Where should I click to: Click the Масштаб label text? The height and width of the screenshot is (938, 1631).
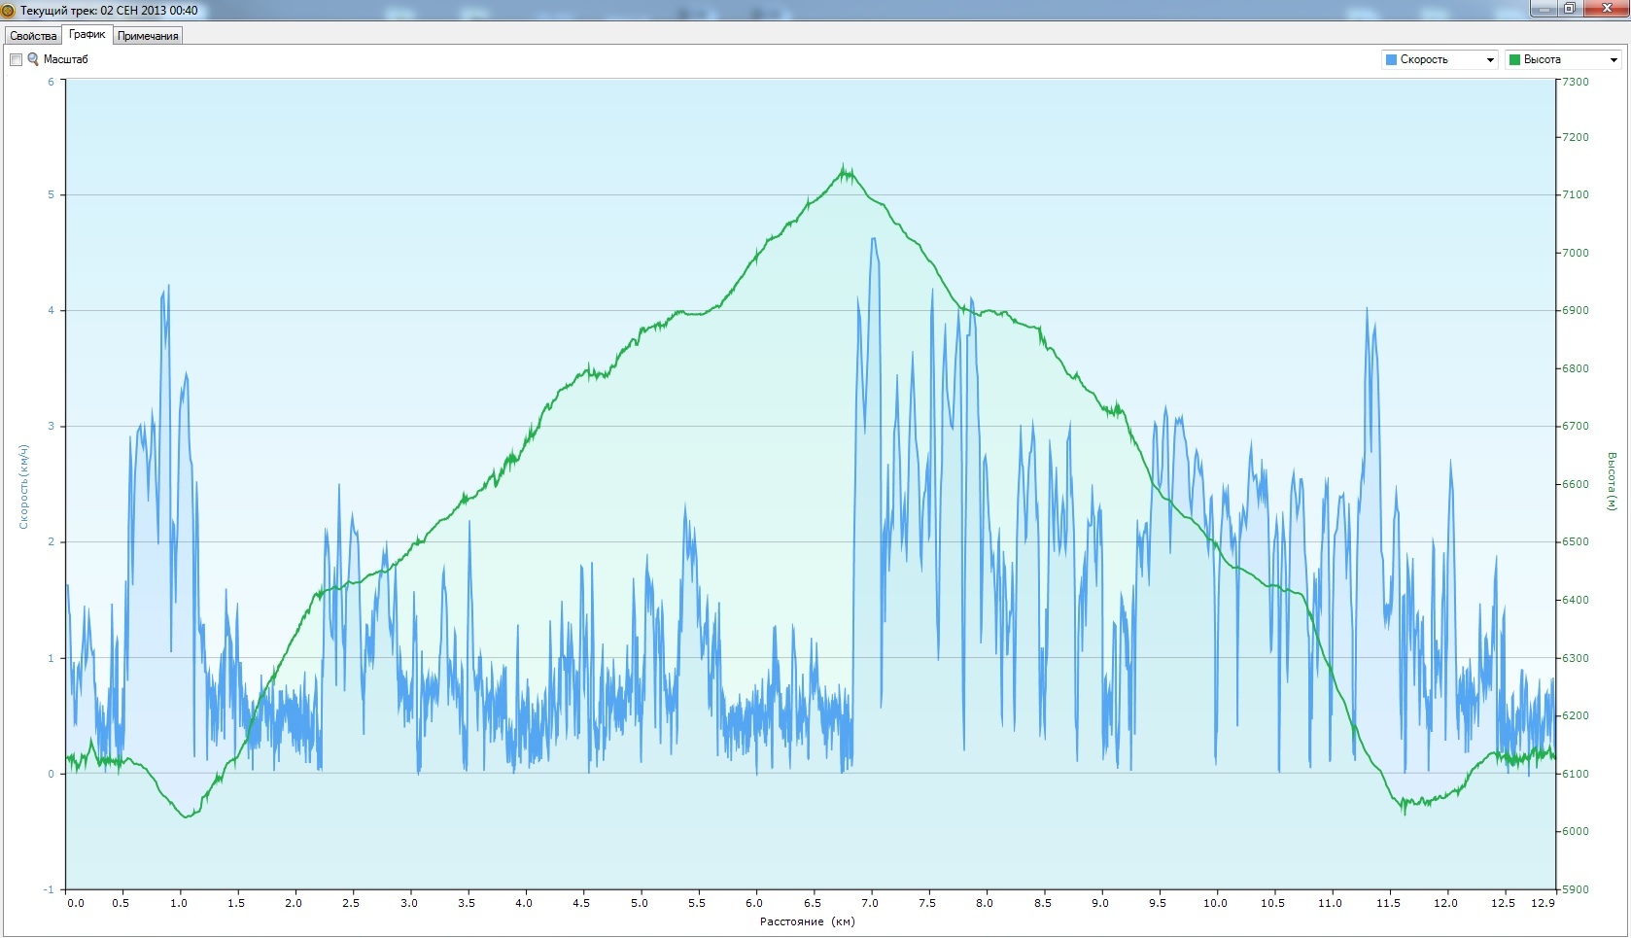coord(65,60)
